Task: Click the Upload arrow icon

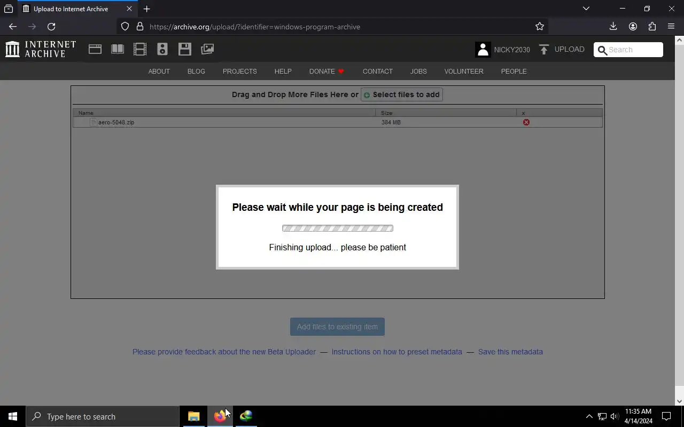Action: 543,50
